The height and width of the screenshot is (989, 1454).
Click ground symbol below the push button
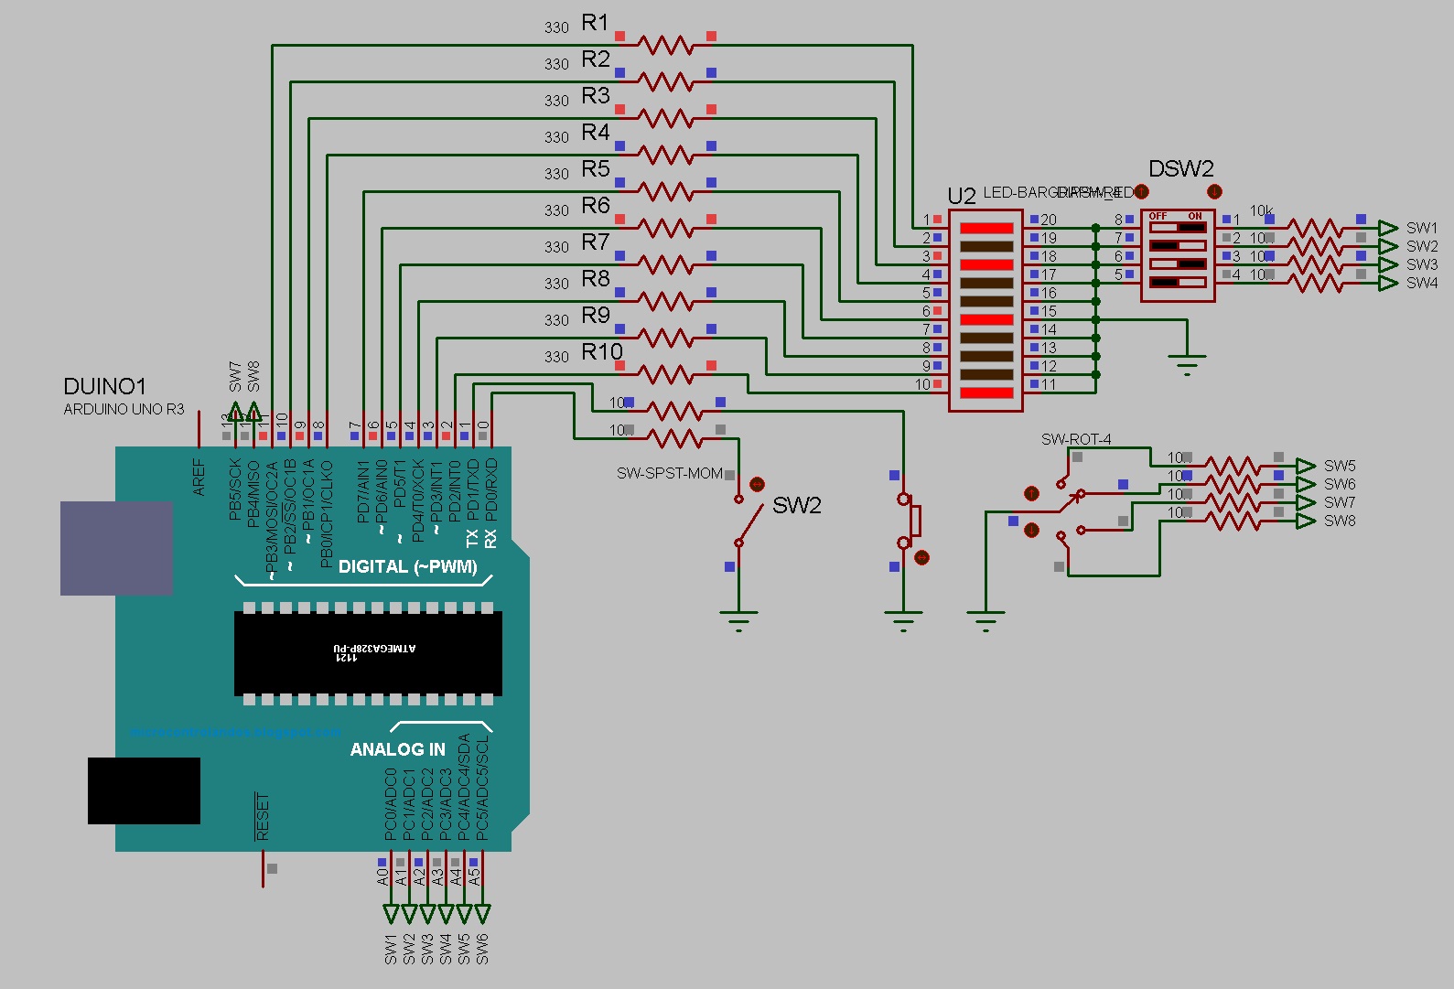pyautogui.click(x=903, y=621)
